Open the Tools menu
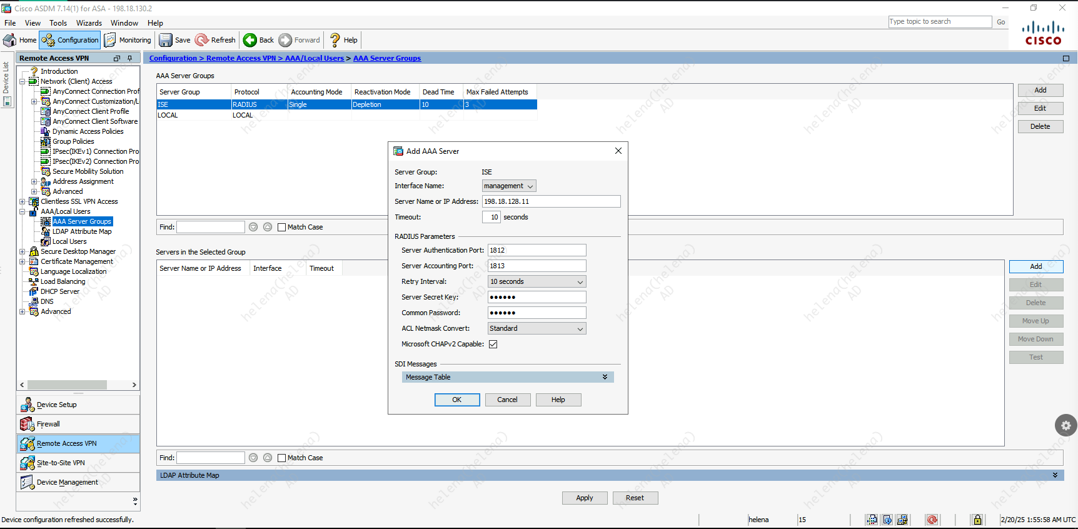 point(58,23)
